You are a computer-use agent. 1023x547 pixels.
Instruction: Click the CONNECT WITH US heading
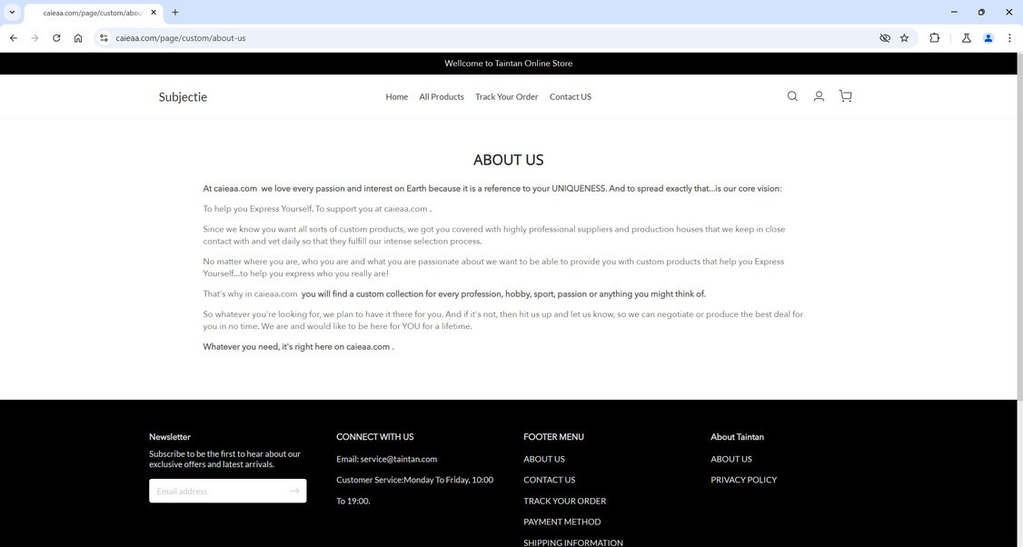375,437
